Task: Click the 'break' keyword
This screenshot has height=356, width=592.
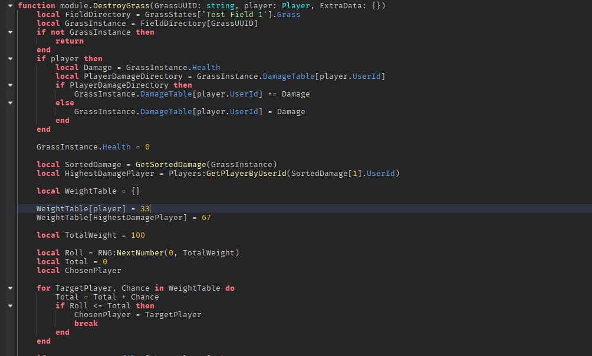Action: (86, 323)
